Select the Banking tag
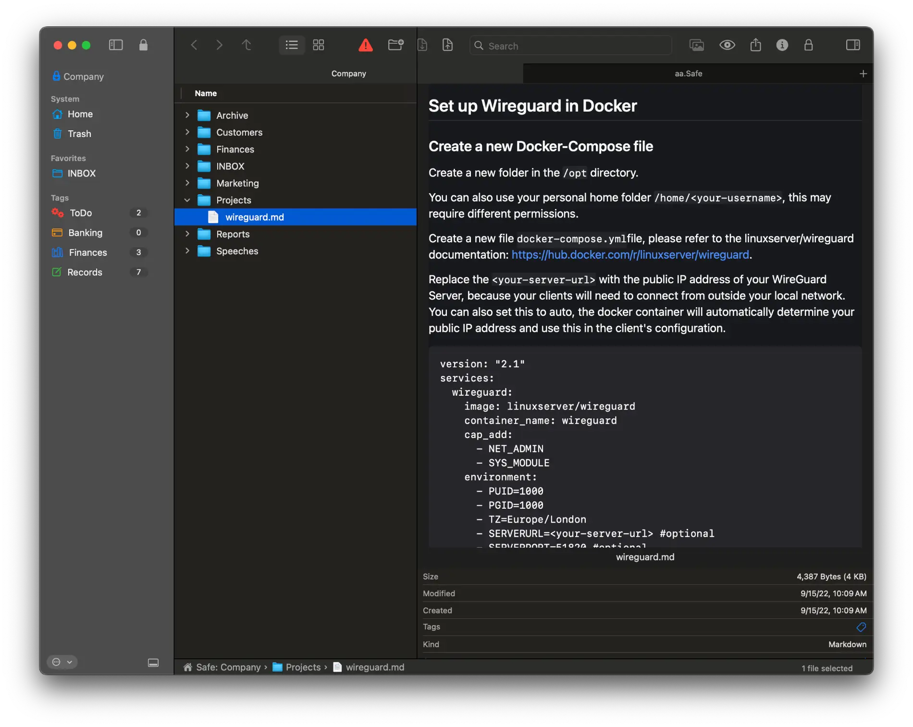Screen dimensions: 913x727 [99, 233]
